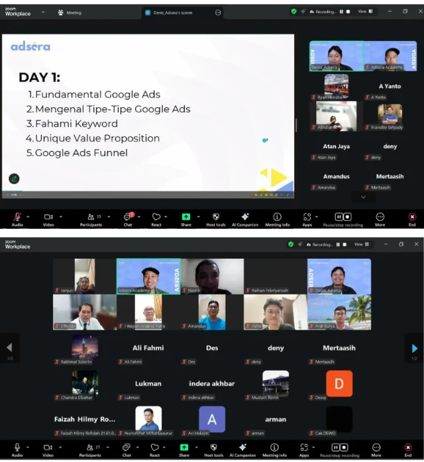Open Apps in top window toolbar

click(x=307, y=220)
